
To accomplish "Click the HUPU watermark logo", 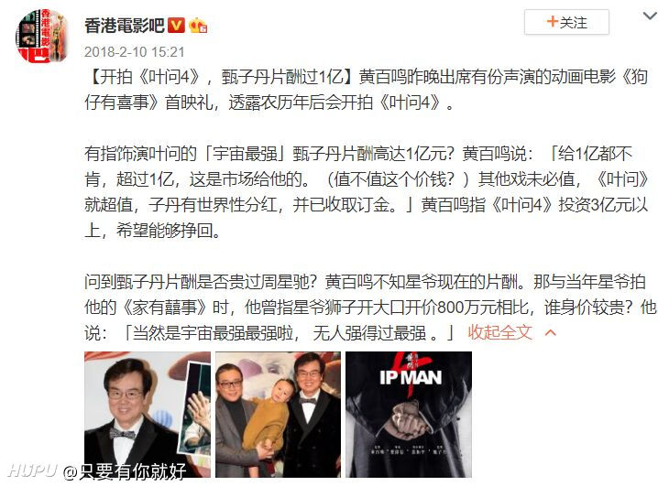I will click(x=32, y=470).
